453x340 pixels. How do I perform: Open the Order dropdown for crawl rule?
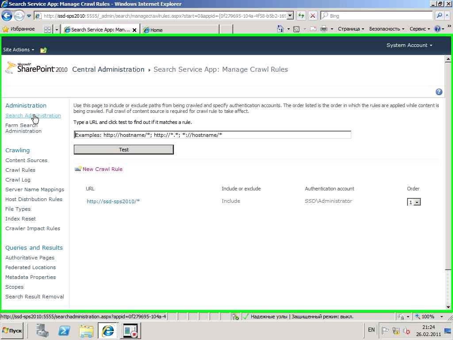tap(414, 202)
